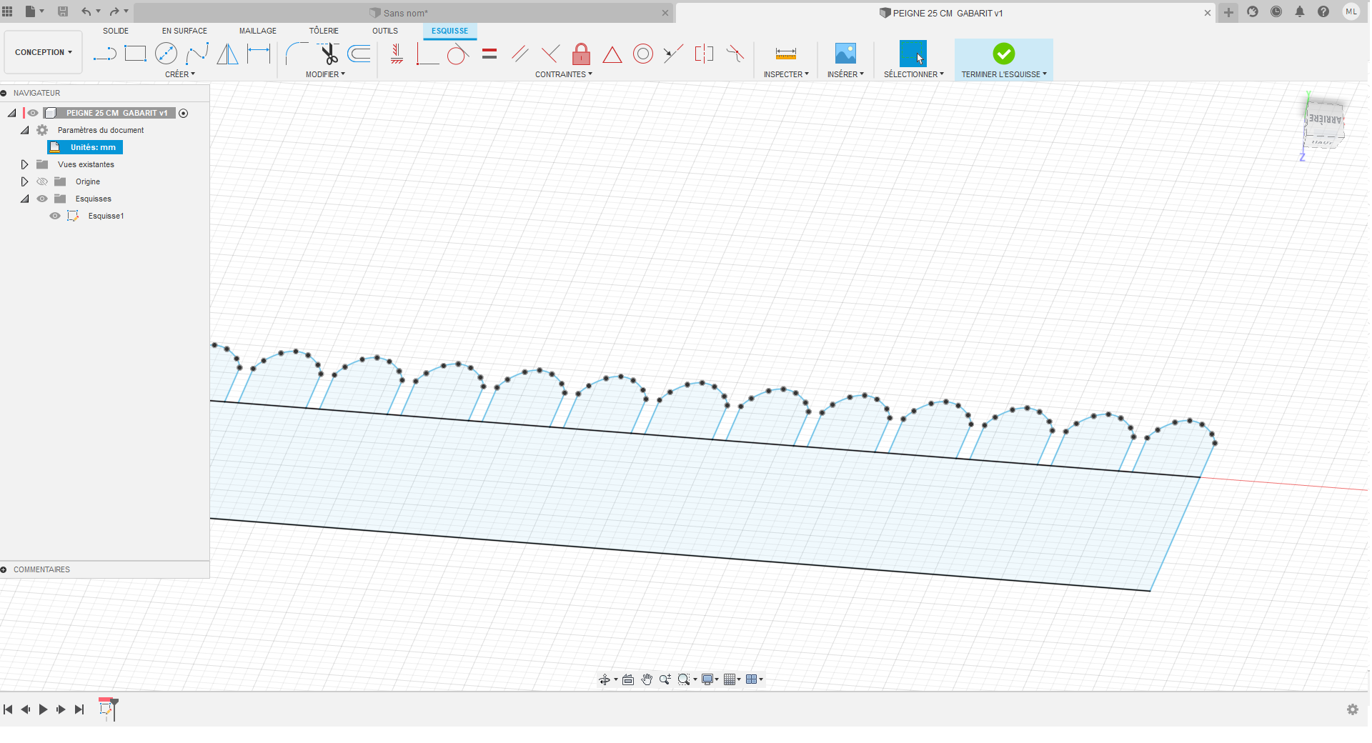Switch to the SOLIDE tab
The height and width of the screenshot is (743, 1372).
pos(116,31)
